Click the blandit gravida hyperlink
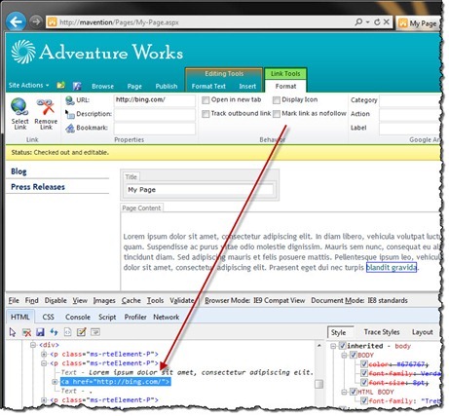Image resolution: width=449 pixels, height=416 pixels. [392, 267]
